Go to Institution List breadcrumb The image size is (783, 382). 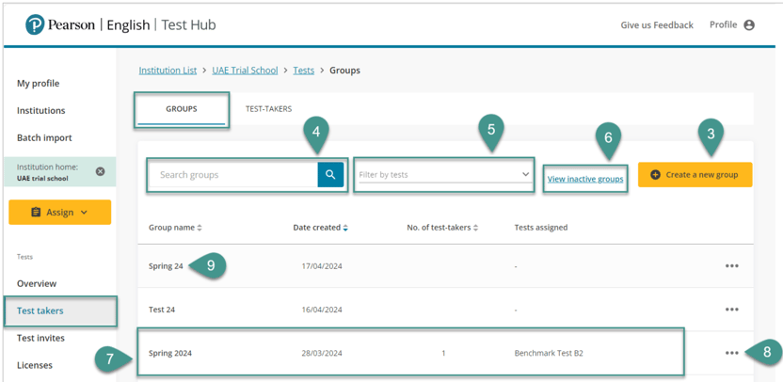pyautogui.click(x=168, y=71)
